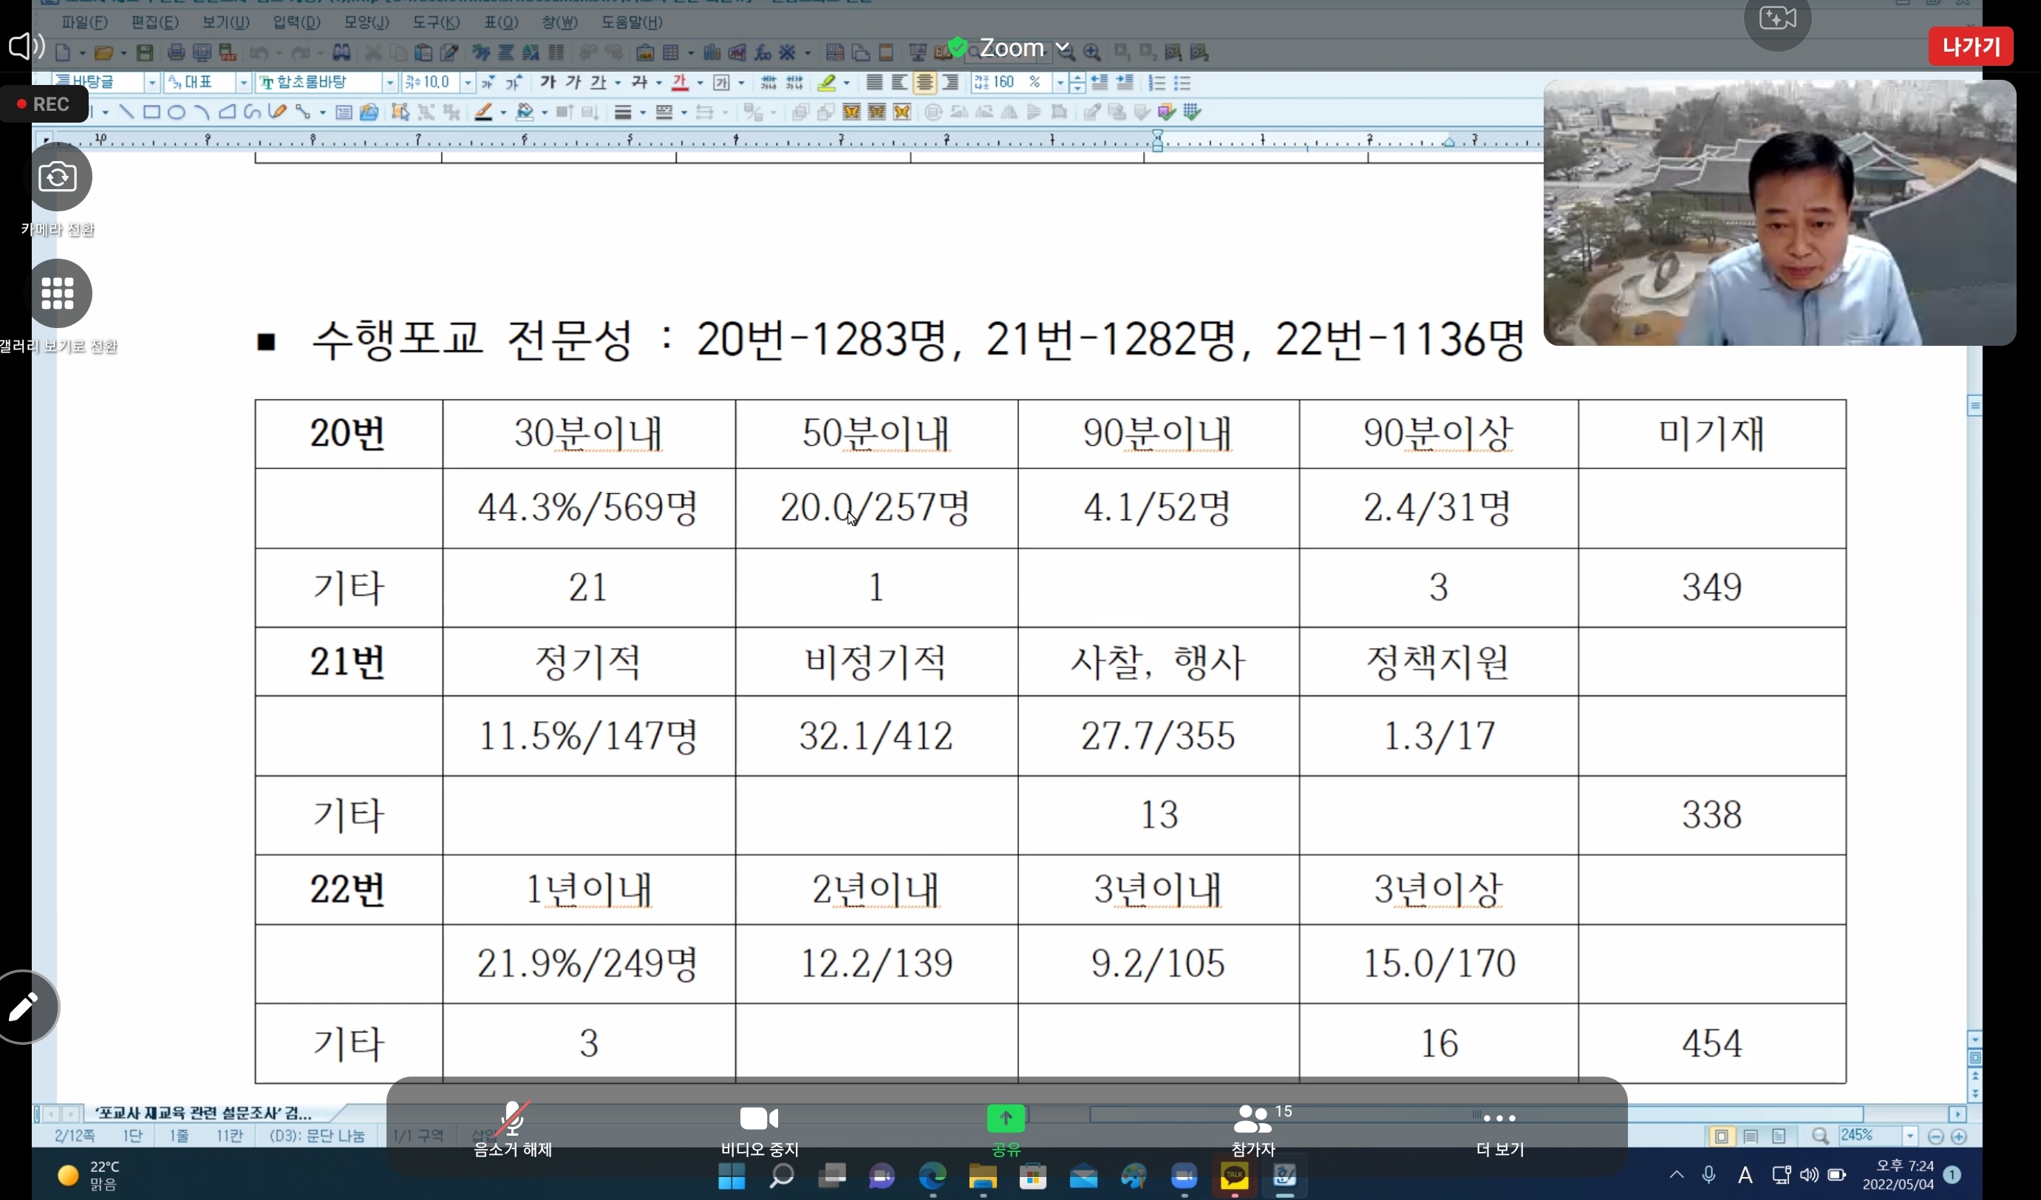This screenshot has width=2041, height=1200.
Task: Open the 도구(K) menu
Action: (437, 22)
